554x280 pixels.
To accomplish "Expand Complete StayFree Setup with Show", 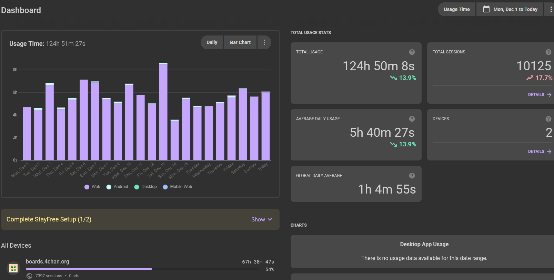I will click(x=262, y=219).
